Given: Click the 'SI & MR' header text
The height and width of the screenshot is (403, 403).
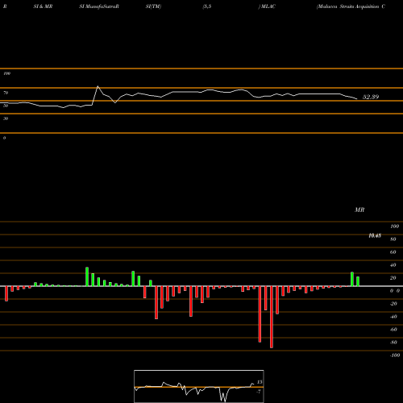Looking at the screenshot, I should 43,6.
